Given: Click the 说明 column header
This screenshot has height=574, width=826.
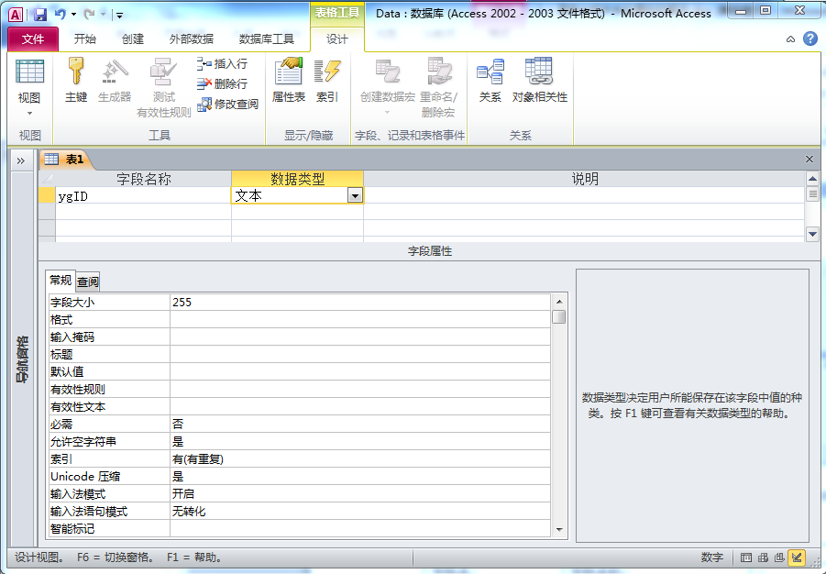Looking at the screenshot, I should point(584,179).
